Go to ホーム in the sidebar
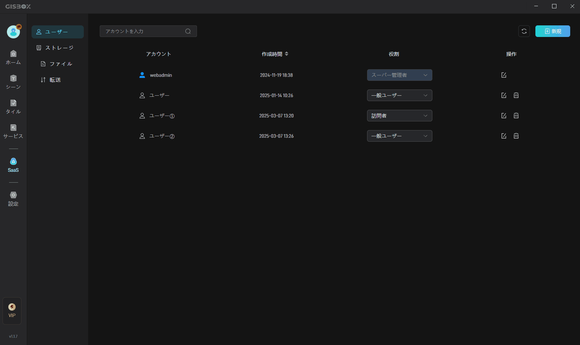Image resolution: width=580 pixels, height=345 pixels. (13, 58)
